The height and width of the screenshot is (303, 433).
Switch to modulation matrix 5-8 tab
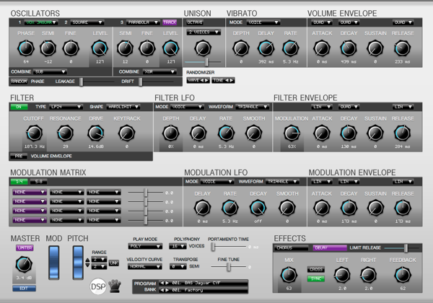tap(39, 182)
